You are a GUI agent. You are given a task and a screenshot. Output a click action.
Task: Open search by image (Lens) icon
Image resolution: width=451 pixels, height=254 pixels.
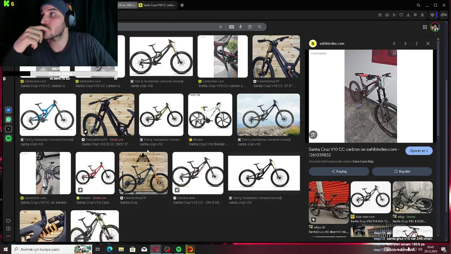250,27
